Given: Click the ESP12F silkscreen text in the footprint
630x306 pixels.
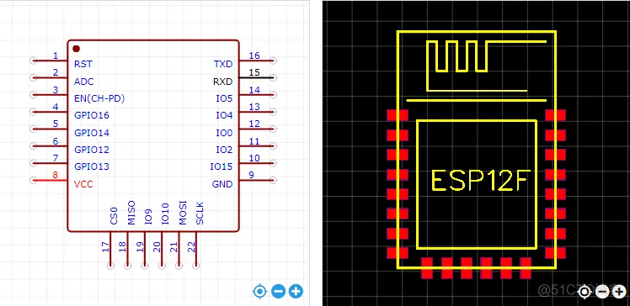Looking at the screenshot, I should pyautogui.click(x=481, y=181).
